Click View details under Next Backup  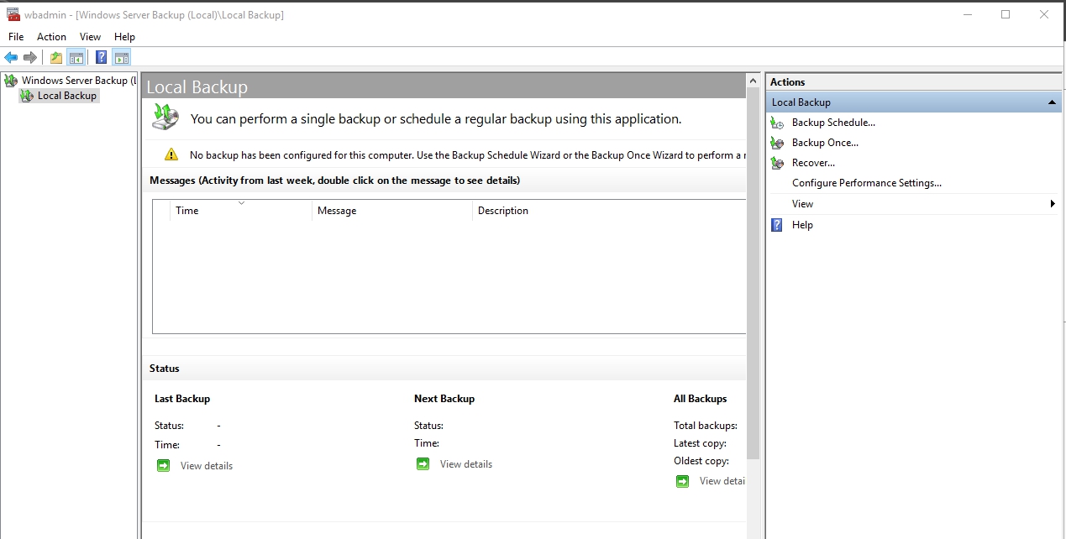[465, 463]
